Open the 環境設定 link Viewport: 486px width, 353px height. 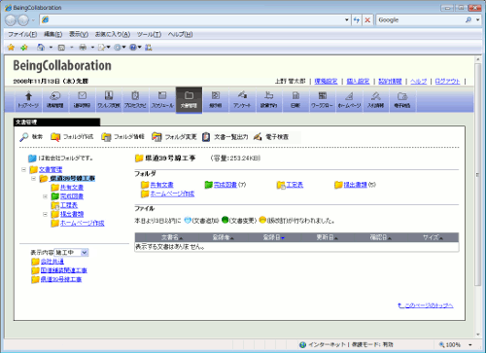(x=326, y=82)
